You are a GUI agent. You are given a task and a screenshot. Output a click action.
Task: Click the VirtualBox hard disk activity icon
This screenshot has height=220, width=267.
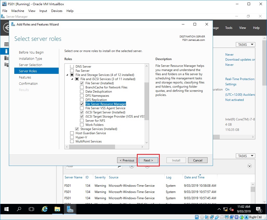[197, 217]
